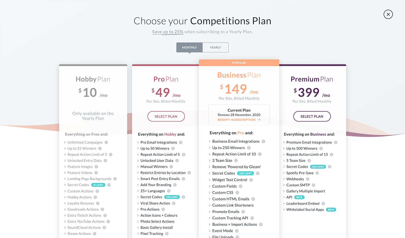Click the BETA badge next to API

299,197
